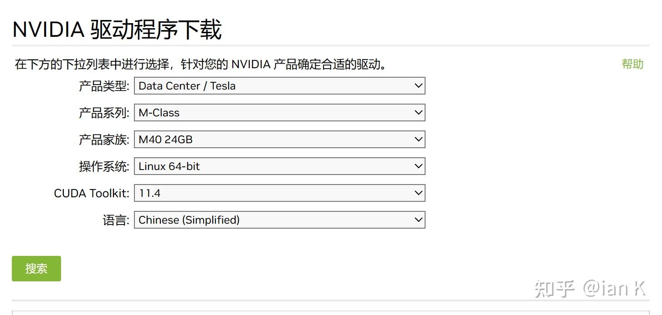Screen dimensions: 662x315
Task: Click the chevron arrow on the 语言 field
Action: pyautogui.click(x=418, y=220)
